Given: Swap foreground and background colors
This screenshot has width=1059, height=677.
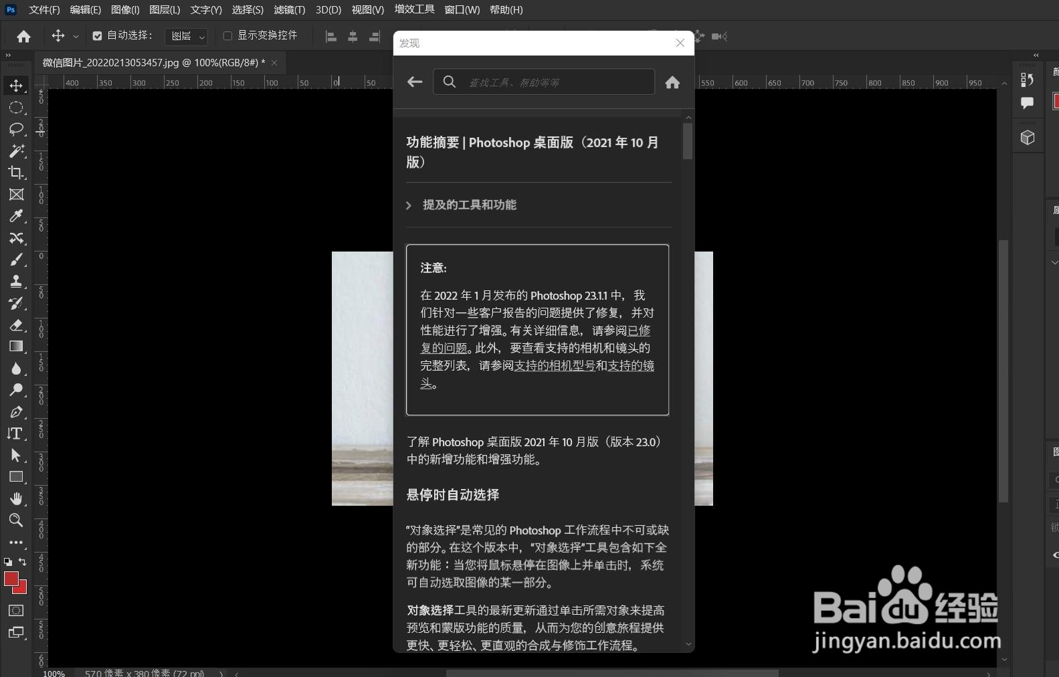Looking at the screenshot, I should coord(23,562).
